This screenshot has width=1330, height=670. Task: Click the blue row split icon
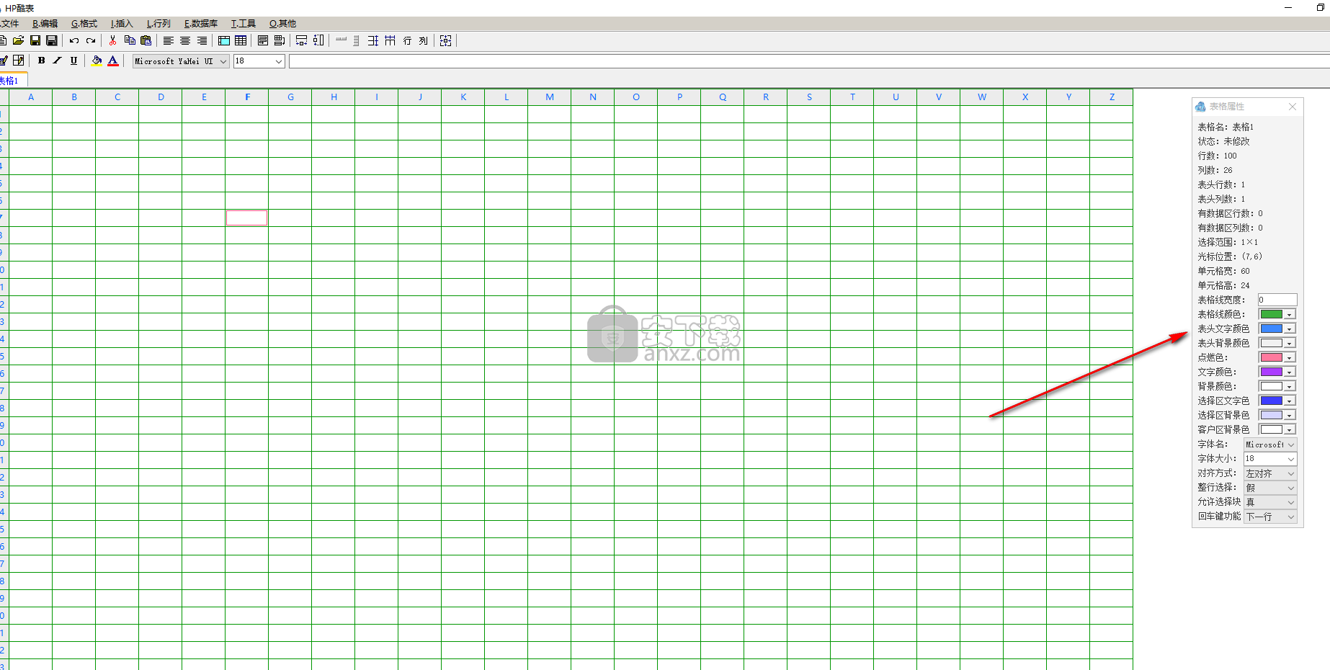(x=373, y=40)
